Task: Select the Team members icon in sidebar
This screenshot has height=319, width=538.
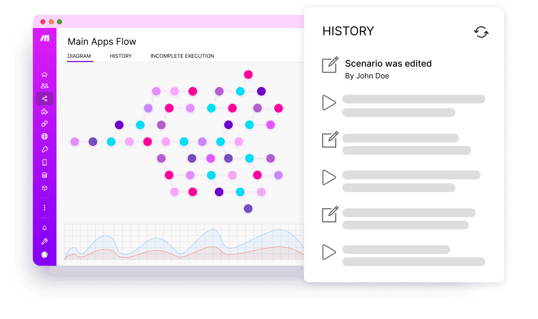Action: point(44,85)
